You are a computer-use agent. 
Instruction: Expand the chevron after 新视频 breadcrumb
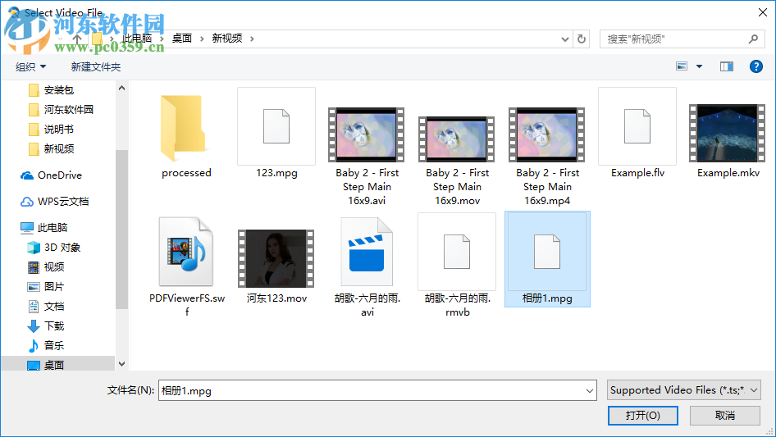pos(252,39)
